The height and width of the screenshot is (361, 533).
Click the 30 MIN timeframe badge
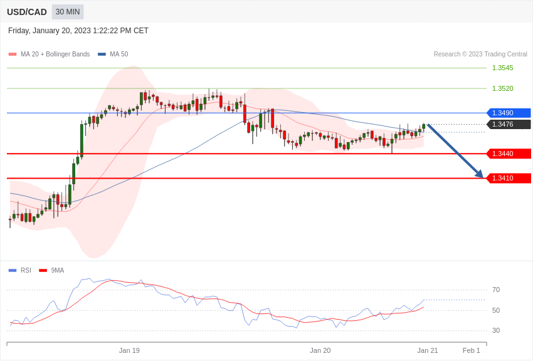68,12
